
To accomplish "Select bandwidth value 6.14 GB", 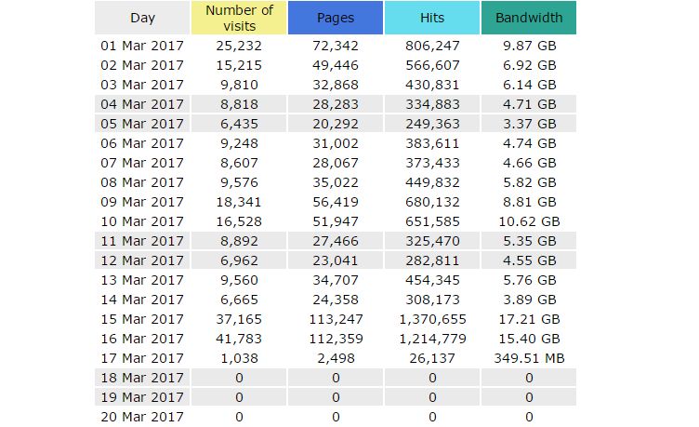I will point(529,85).
